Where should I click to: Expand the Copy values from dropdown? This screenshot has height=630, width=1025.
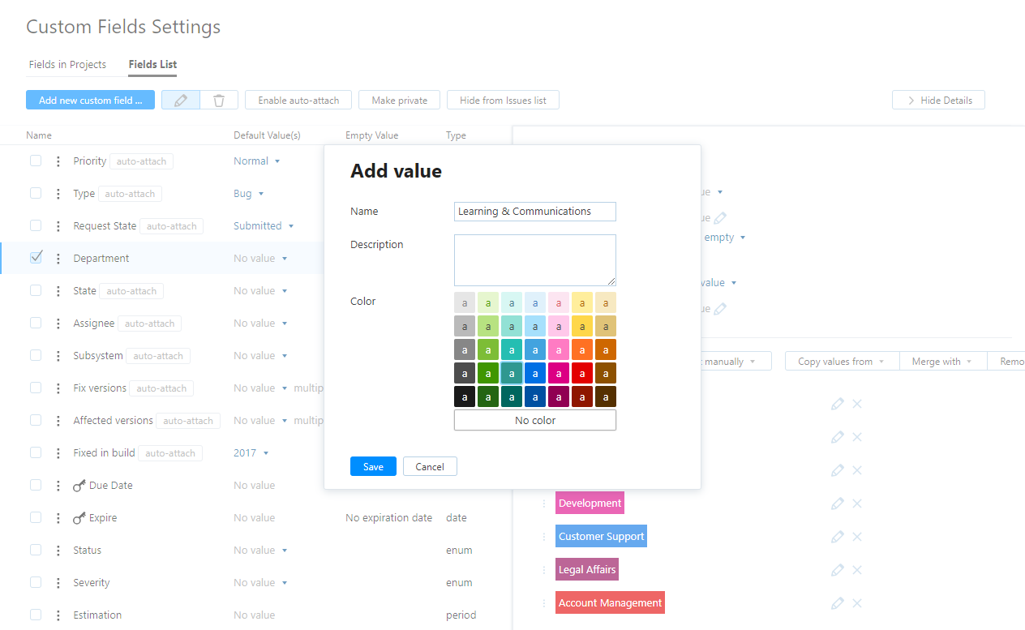click(x=841, y=362)
